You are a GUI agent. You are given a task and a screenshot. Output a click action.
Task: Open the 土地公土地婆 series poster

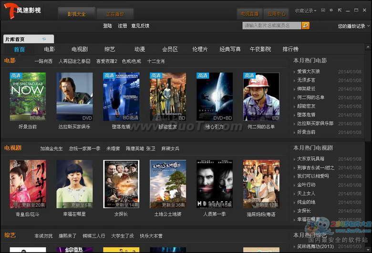pos(168,184)
